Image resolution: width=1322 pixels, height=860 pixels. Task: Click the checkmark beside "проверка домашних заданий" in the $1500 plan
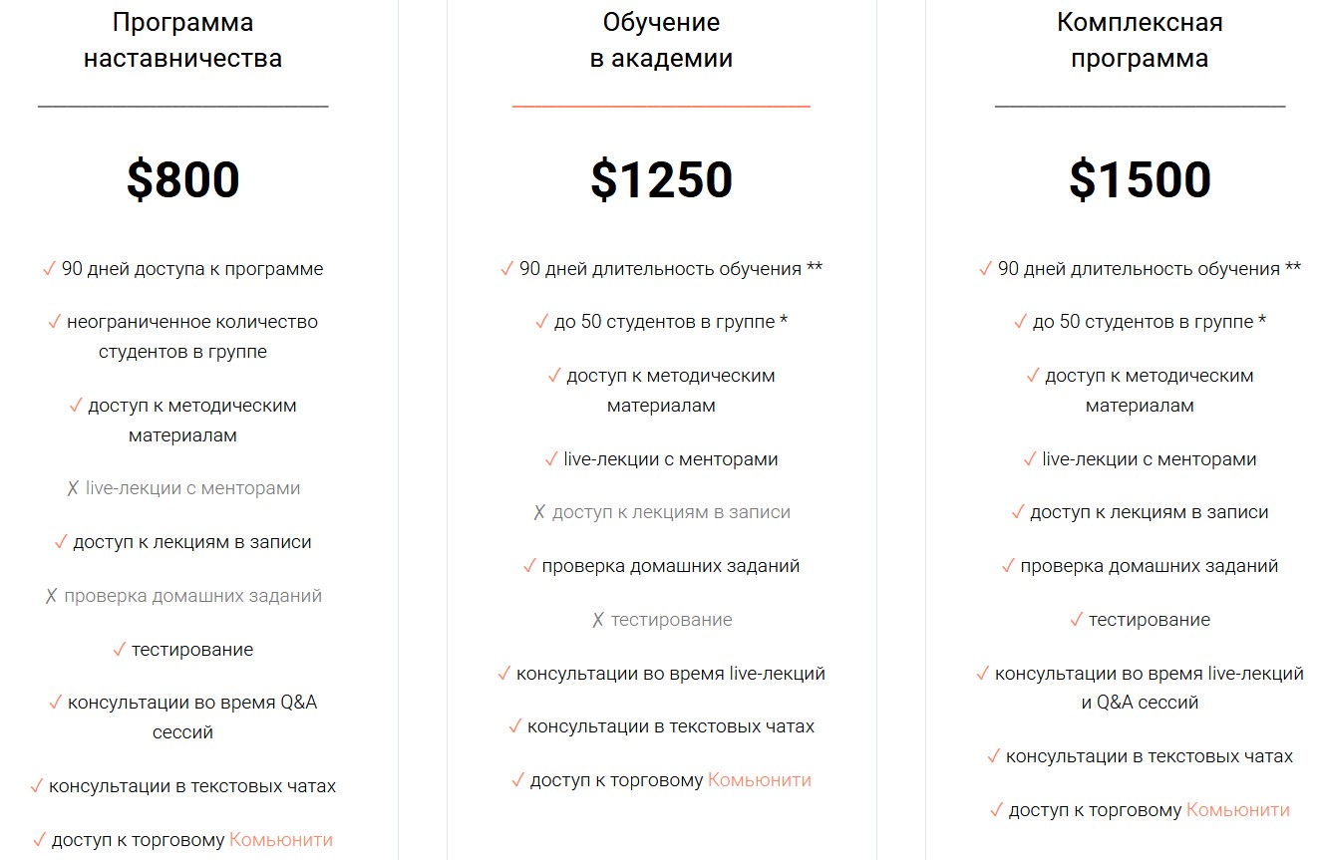click(x=1008, y=566)
